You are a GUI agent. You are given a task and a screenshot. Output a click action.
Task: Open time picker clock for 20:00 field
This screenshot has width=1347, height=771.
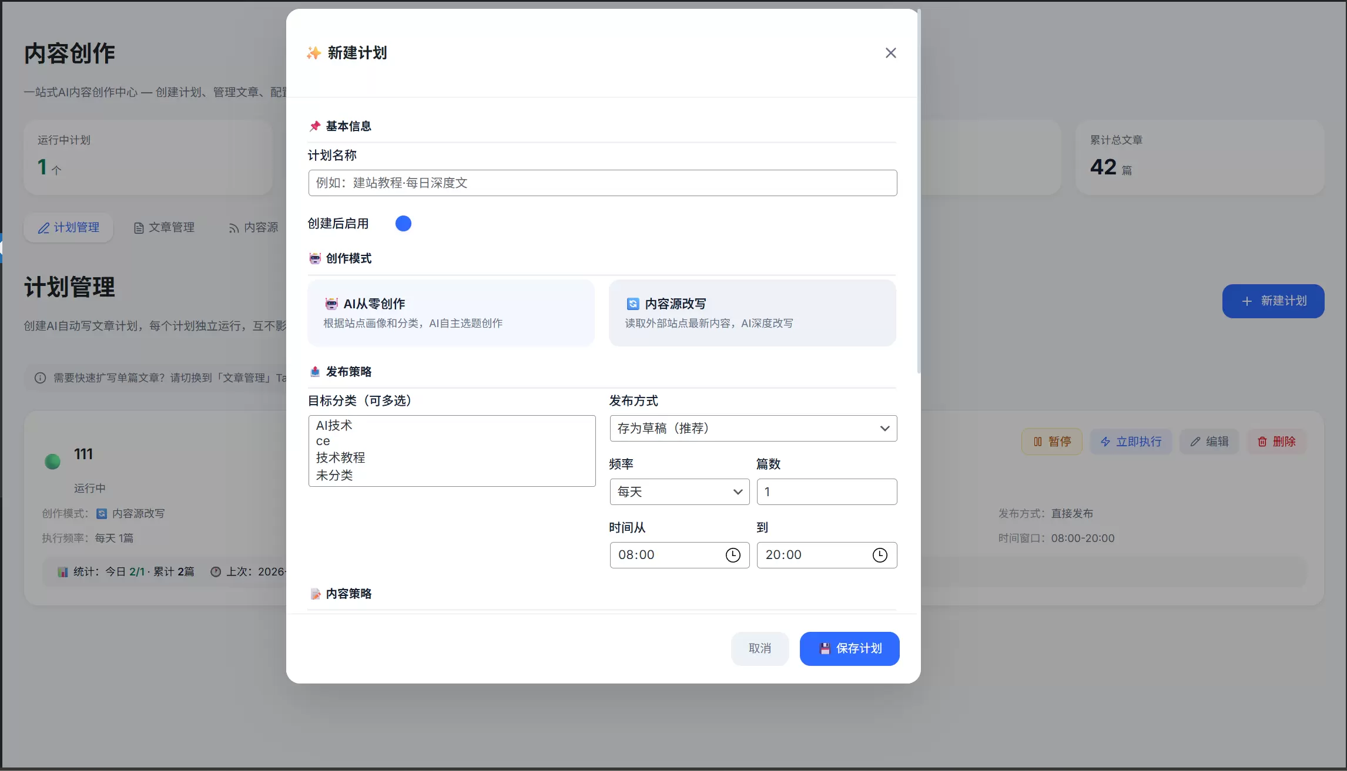(880, 555)
